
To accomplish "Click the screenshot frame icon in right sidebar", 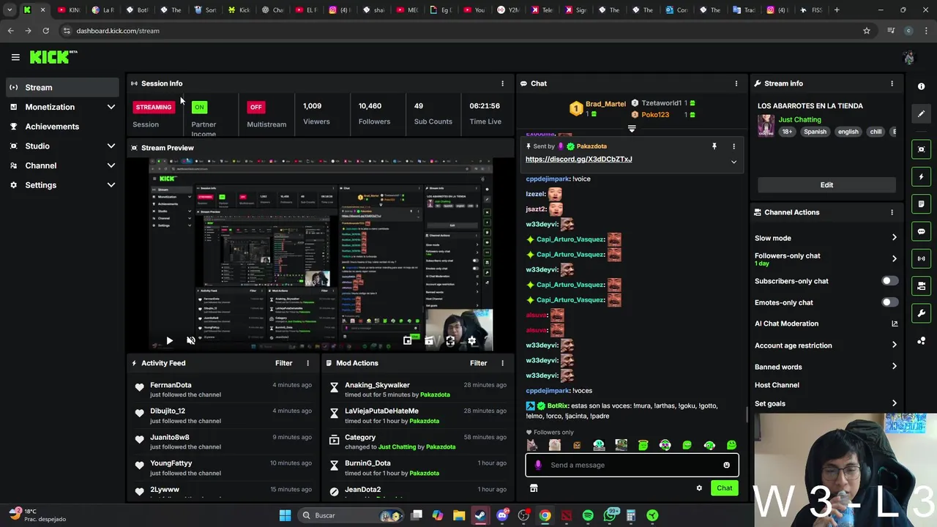I will 921,149.
